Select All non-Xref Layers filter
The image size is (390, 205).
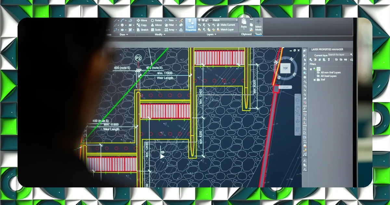(328, 73)
